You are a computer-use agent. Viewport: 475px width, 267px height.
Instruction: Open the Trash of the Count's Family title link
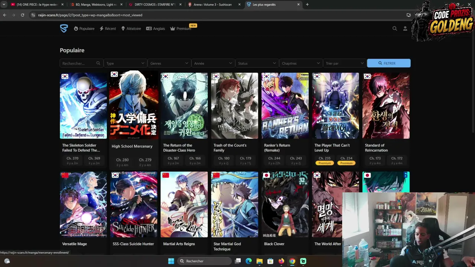230,148
